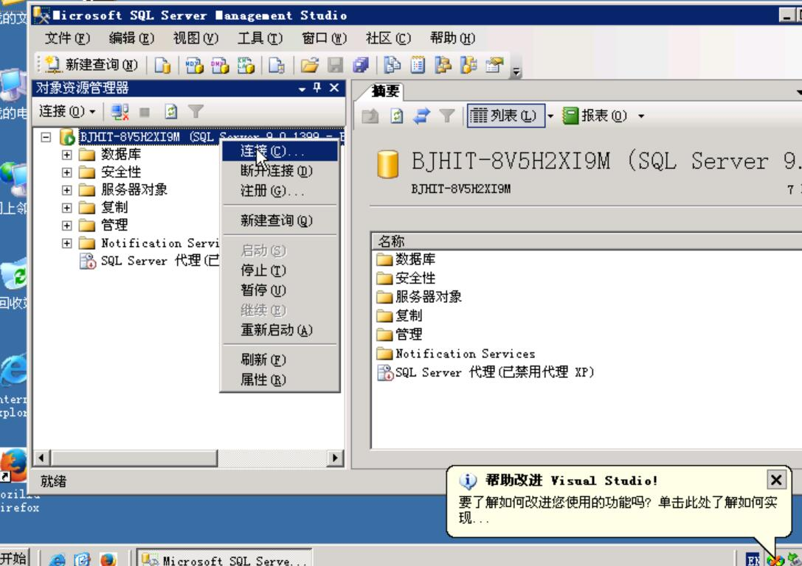
Task: Choose 属性(R) from context menu
Action: [x=280, y=380]
